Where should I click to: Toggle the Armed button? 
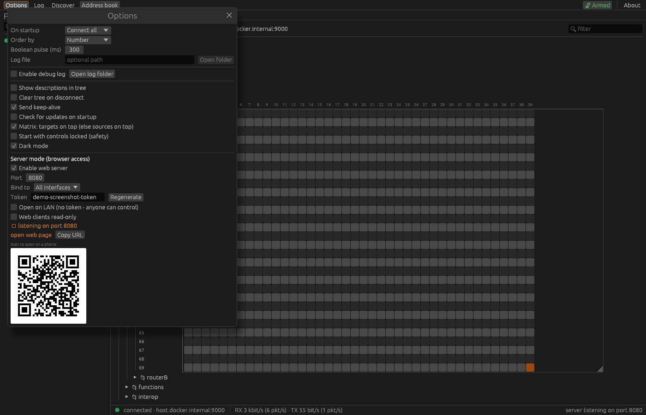(x=598, y=5)
